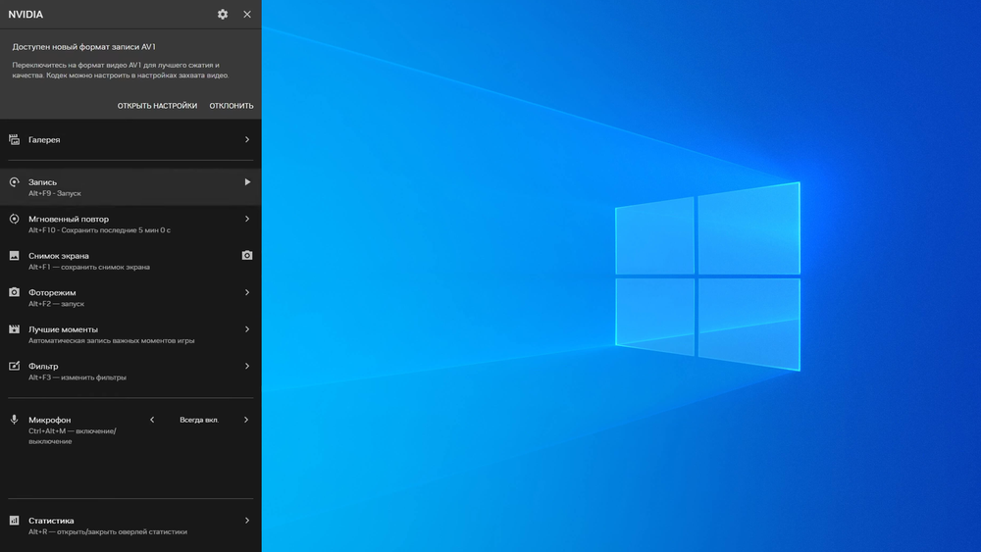The image size is (981, 552).
Task: Open Лучшие моменты entry
Action: point(130,334)
